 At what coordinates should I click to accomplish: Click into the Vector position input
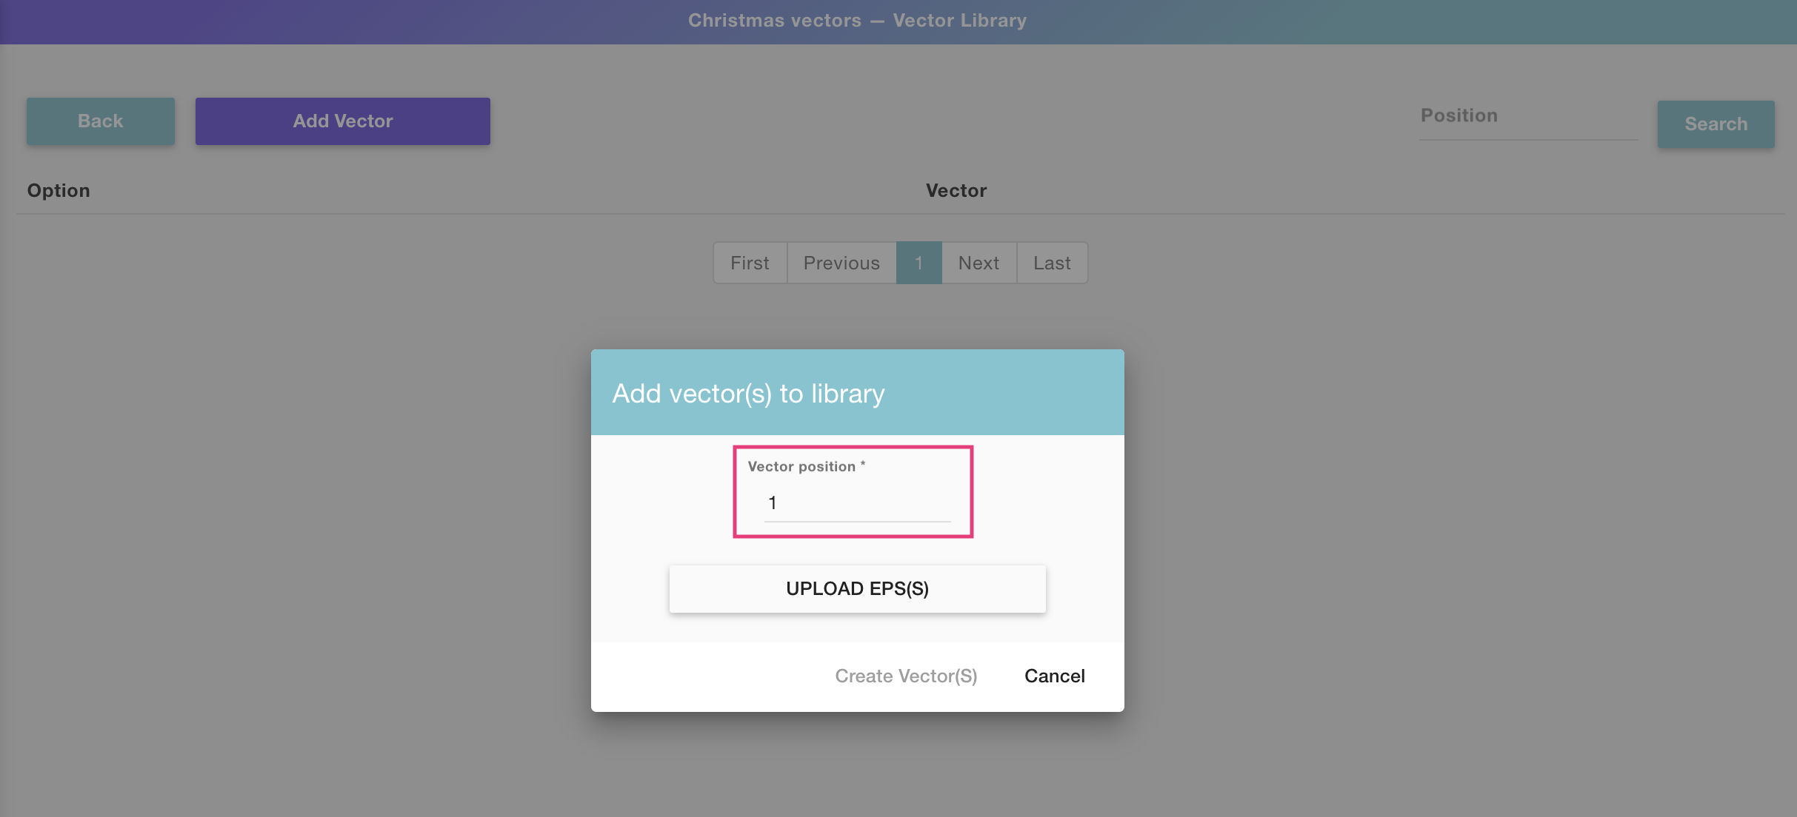point(857,504)
